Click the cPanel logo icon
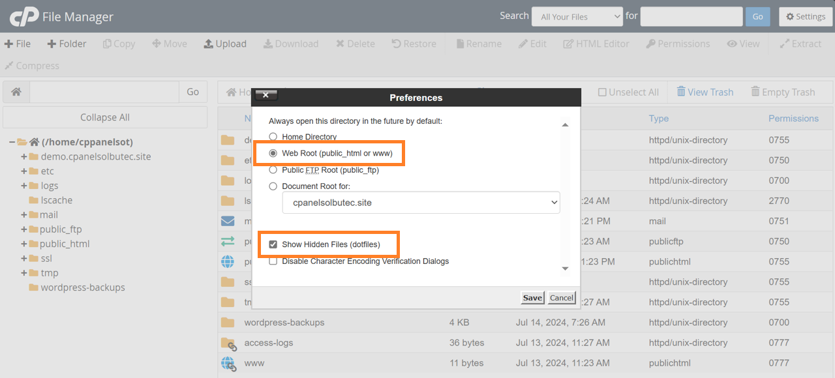The image size is (835, 378). tap(24, 17)
